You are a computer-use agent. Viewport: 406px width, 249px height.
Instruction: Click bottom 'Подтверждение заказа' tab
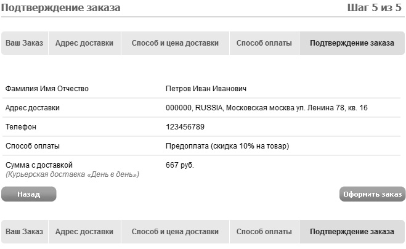352,232
